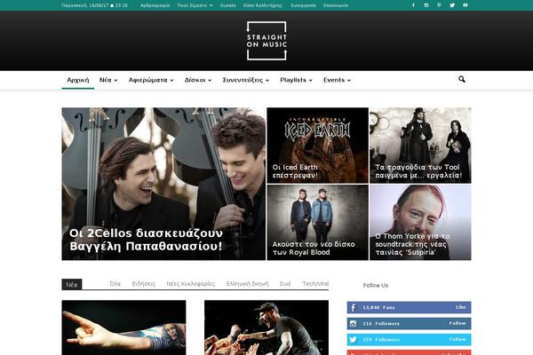
Task: Select the Συνέ filter tab
Action: [285, 284]
